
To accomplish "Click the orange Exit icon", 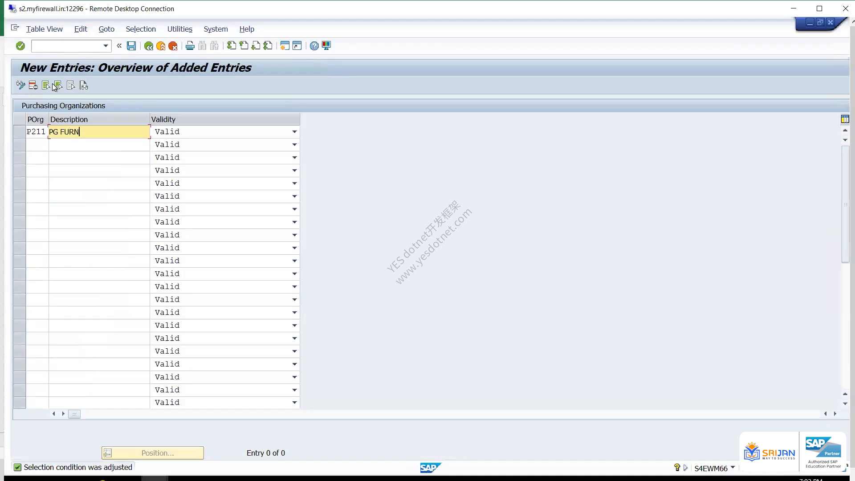I will click(161, 46).
